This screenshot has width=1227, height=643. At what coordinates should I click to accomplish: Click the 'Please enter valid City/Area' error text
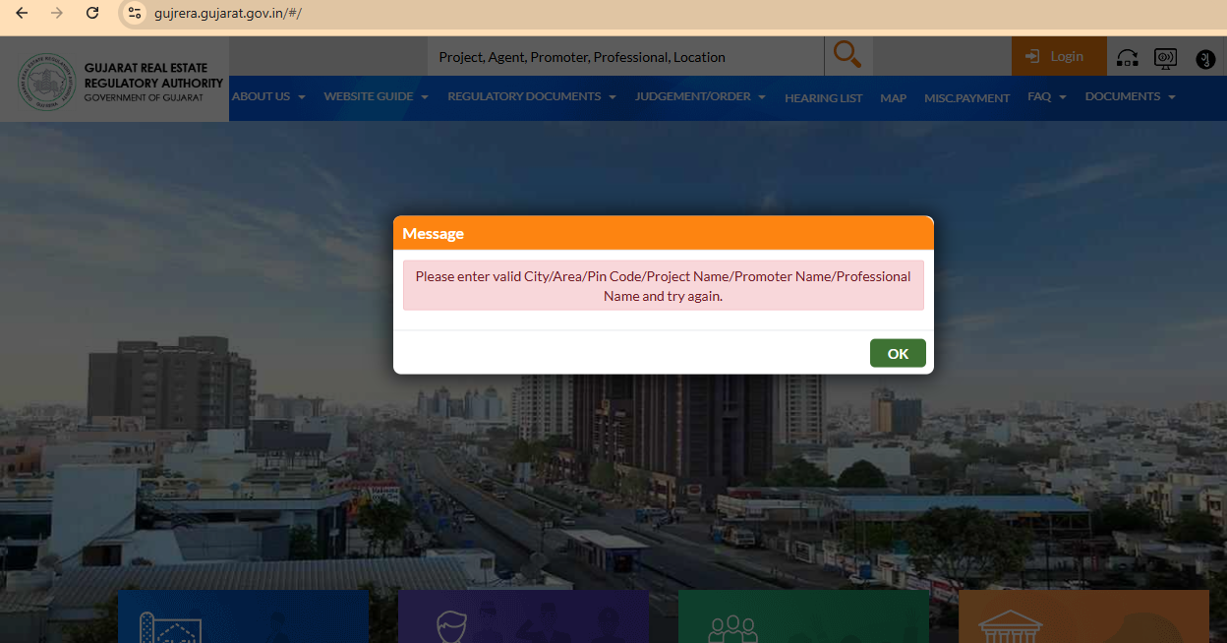[x=663, y=285]
